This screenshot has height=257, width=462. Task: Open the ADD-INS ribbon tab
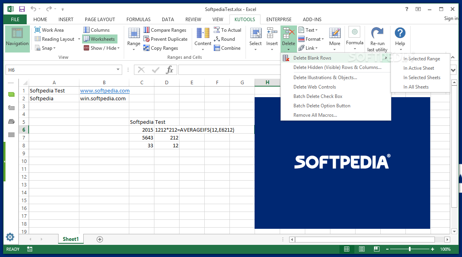[x=312, y=19]
